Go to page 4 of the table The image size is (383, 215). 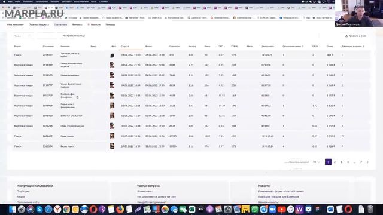(x=348, y=162)
